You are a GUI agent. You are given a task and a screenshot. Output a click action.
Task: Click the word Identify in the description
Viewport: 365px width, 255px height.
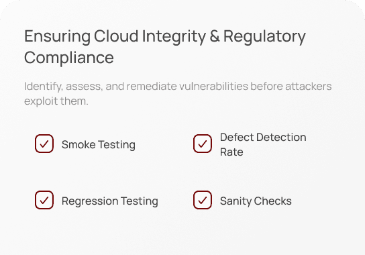[x=44, y=87]
